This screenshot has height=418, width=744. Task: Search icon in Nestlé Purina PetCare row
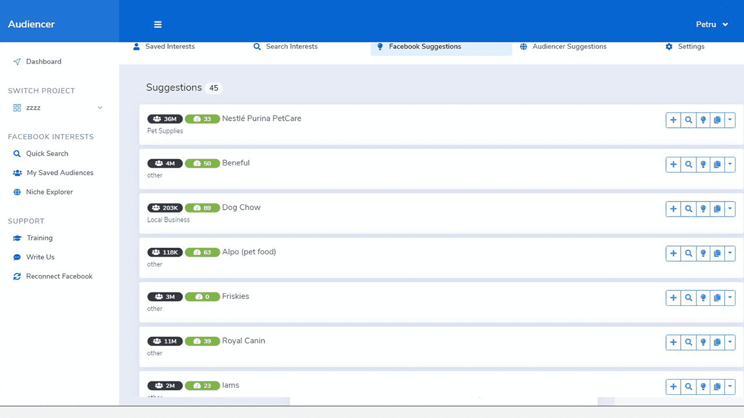point(688,120)
